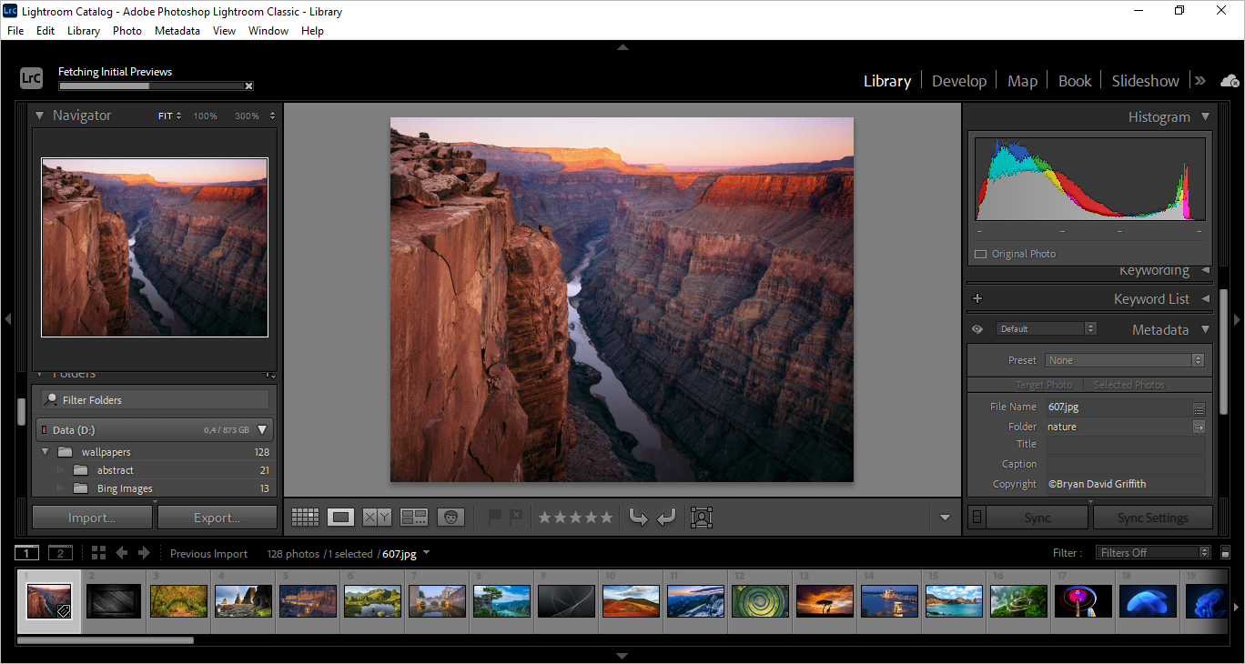
Task: Set photo as rejected flag
Action: point(514,518)
